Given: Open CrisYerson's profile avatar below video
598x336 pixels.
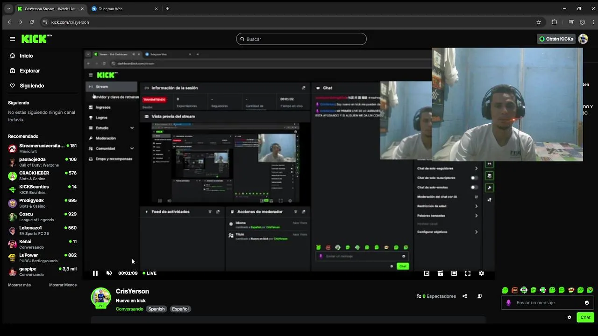Looking at the screenshot, I should click(101, 298).
